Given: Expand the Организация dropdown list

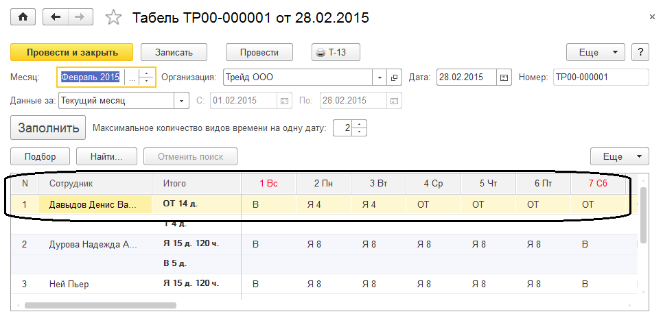Looking at the screenshot, I should click(x=380, y=77).
